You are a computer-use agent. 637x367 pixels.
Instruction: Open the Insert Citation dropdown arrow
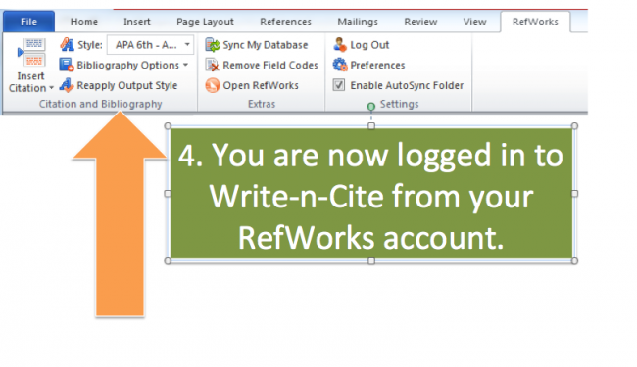coord(51,88)
